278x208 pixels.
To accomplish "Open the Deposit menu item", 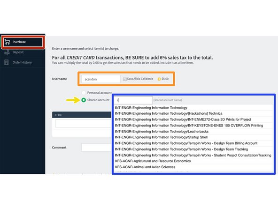I will [x=23, y=52].
